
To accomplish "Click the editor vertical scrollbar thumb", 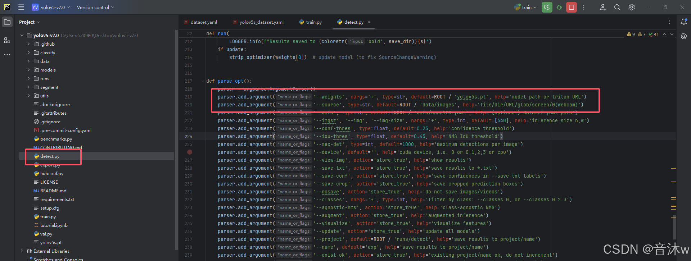I will [x=674, y=227].
